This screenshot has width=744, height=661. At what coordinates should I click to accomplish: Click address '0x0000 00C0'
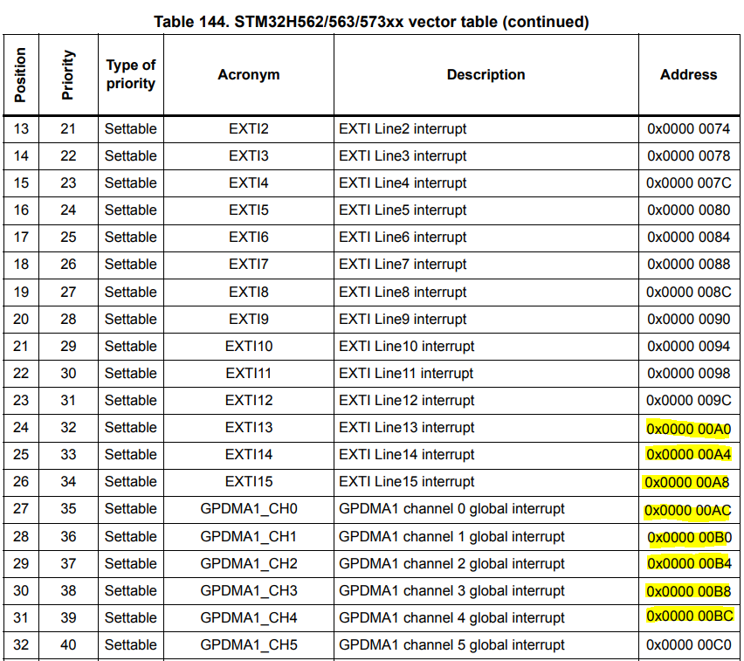click(x=688, y=644)
